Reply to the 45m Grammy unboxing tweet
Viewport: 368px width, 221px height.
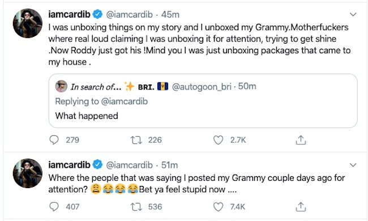pos(54,140)
